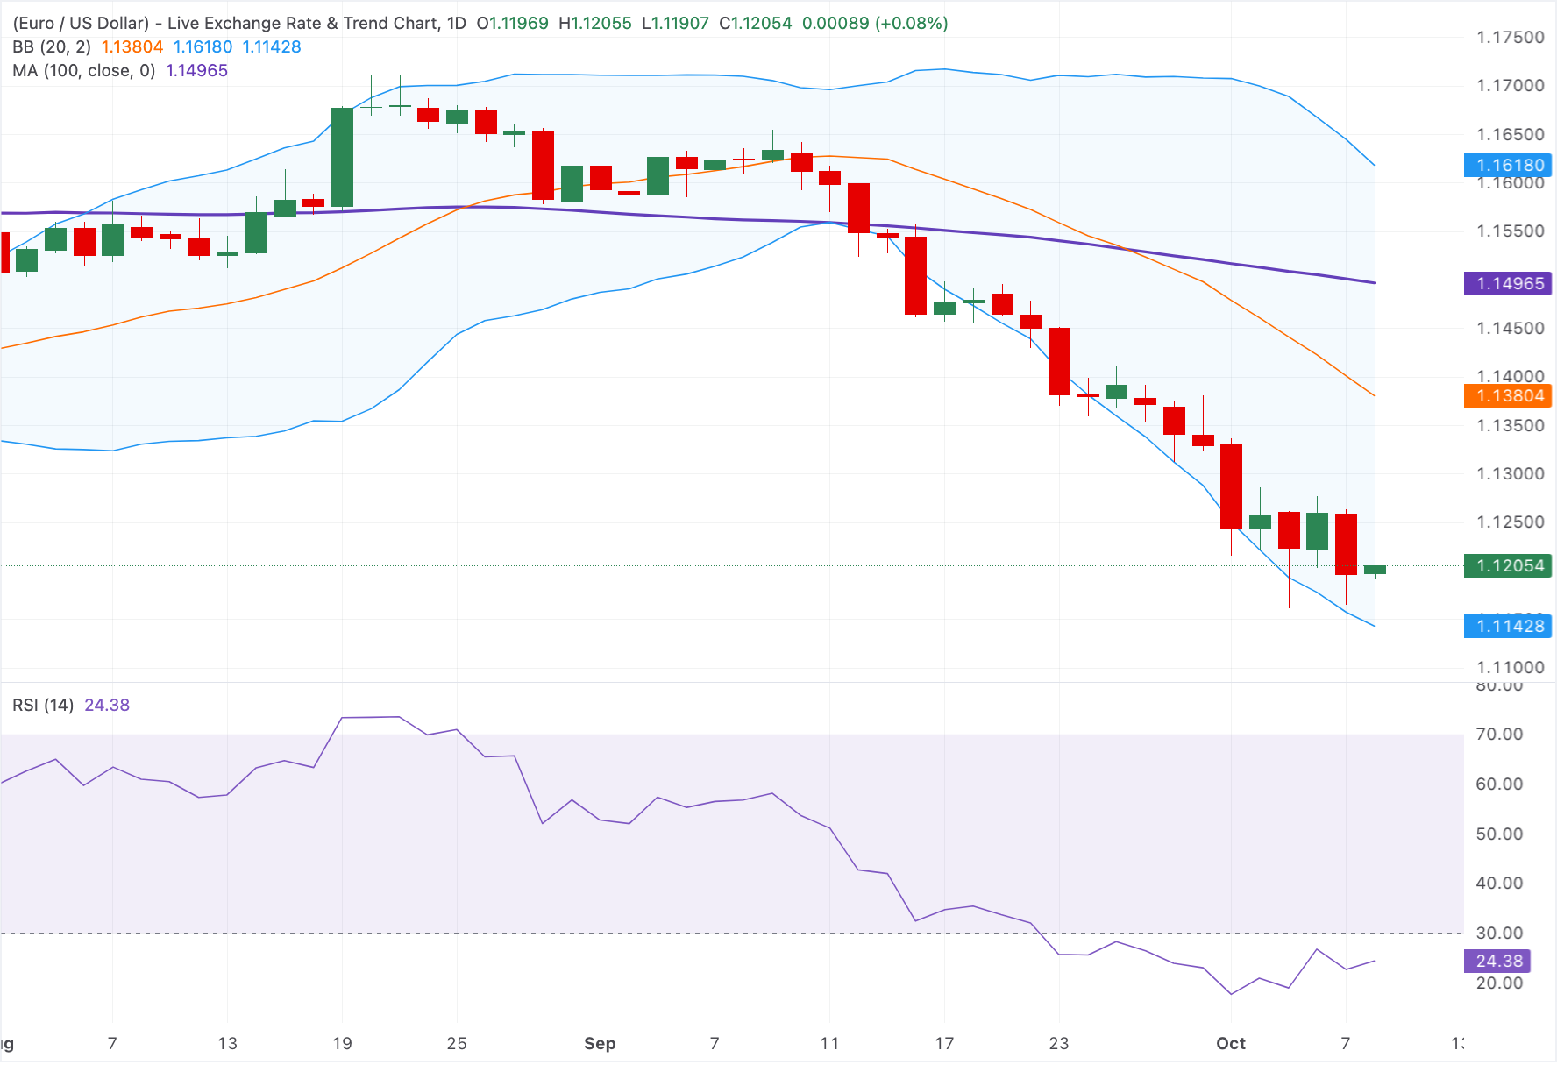Click the high value H1.12055 in header
Viewport: 1557px width, 1072px height.
(x=595, y=24)
